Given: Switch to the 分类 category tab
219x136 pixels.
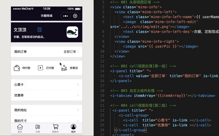Looking at the screenshot, I should click(x=38, y=128).
